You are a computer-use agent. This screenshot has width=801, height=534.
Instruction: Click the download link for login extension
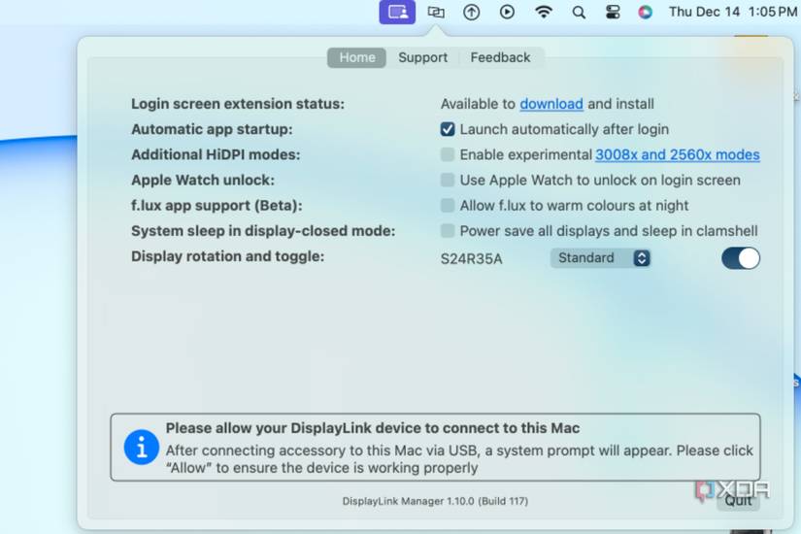(551, 104)
